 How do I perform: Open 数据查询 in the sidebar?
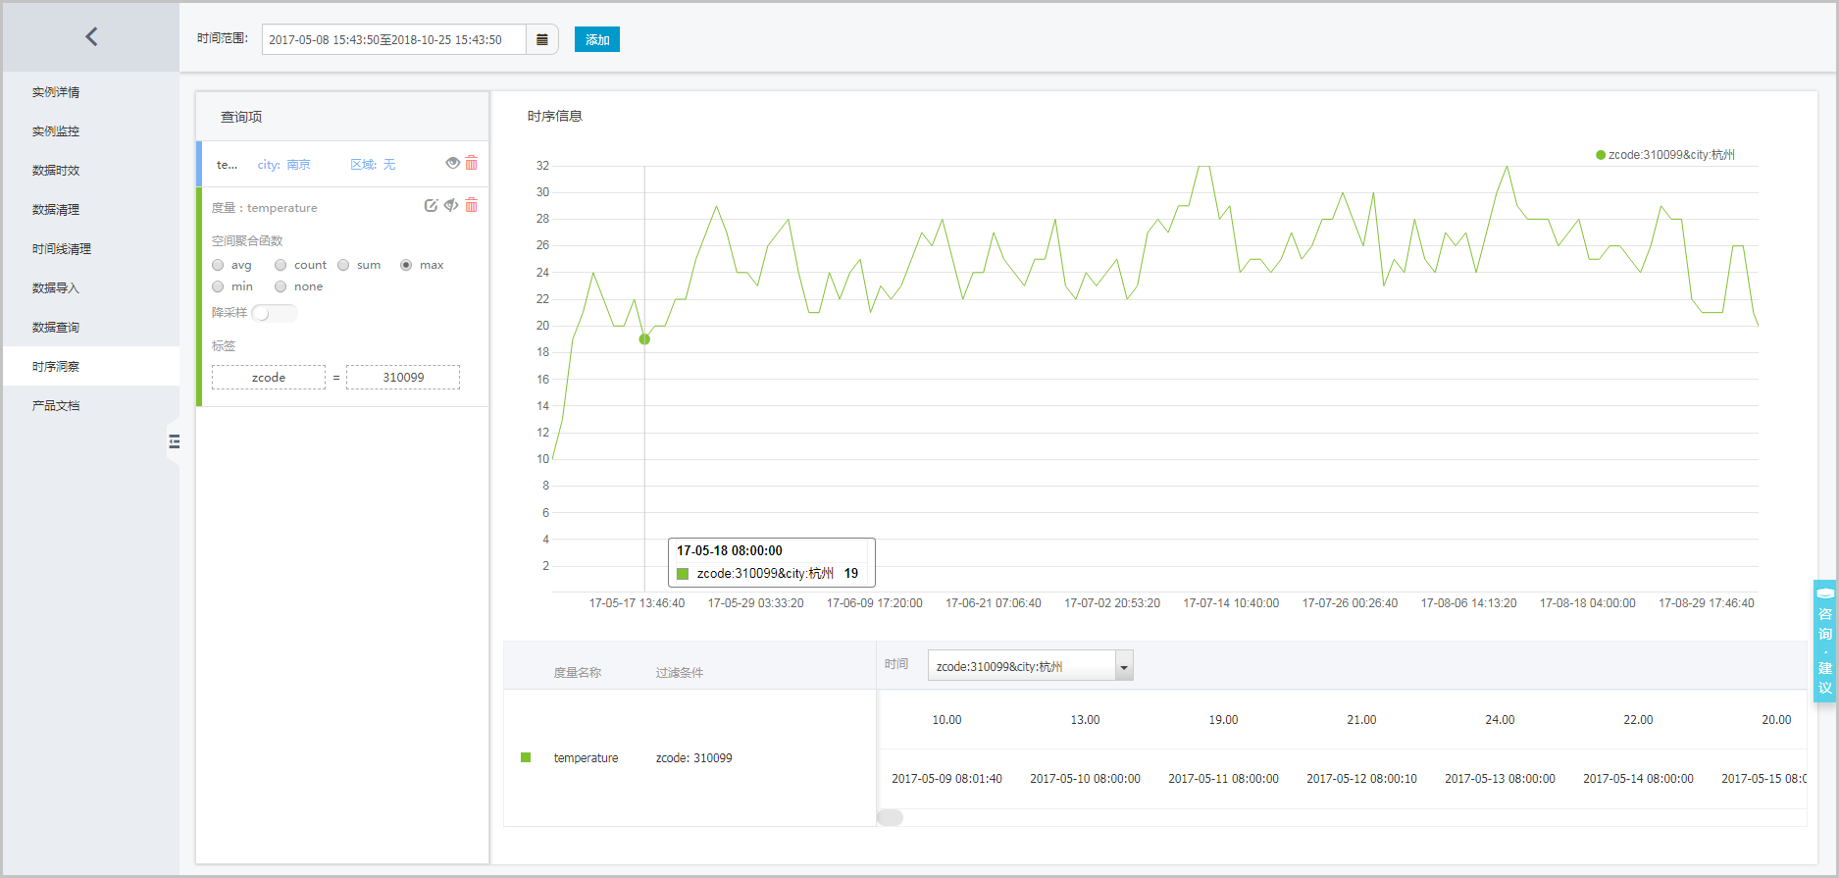click(x=56, y=328)
